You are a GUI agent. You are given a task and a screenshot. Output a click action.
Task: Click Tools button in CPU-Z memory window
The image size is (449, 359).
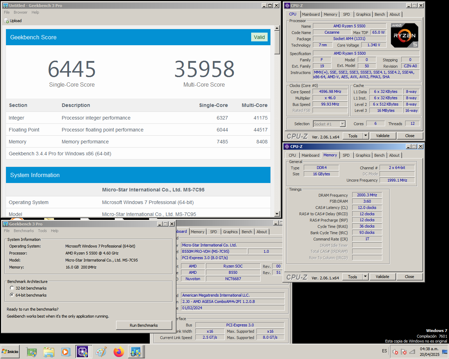(353, 277)
